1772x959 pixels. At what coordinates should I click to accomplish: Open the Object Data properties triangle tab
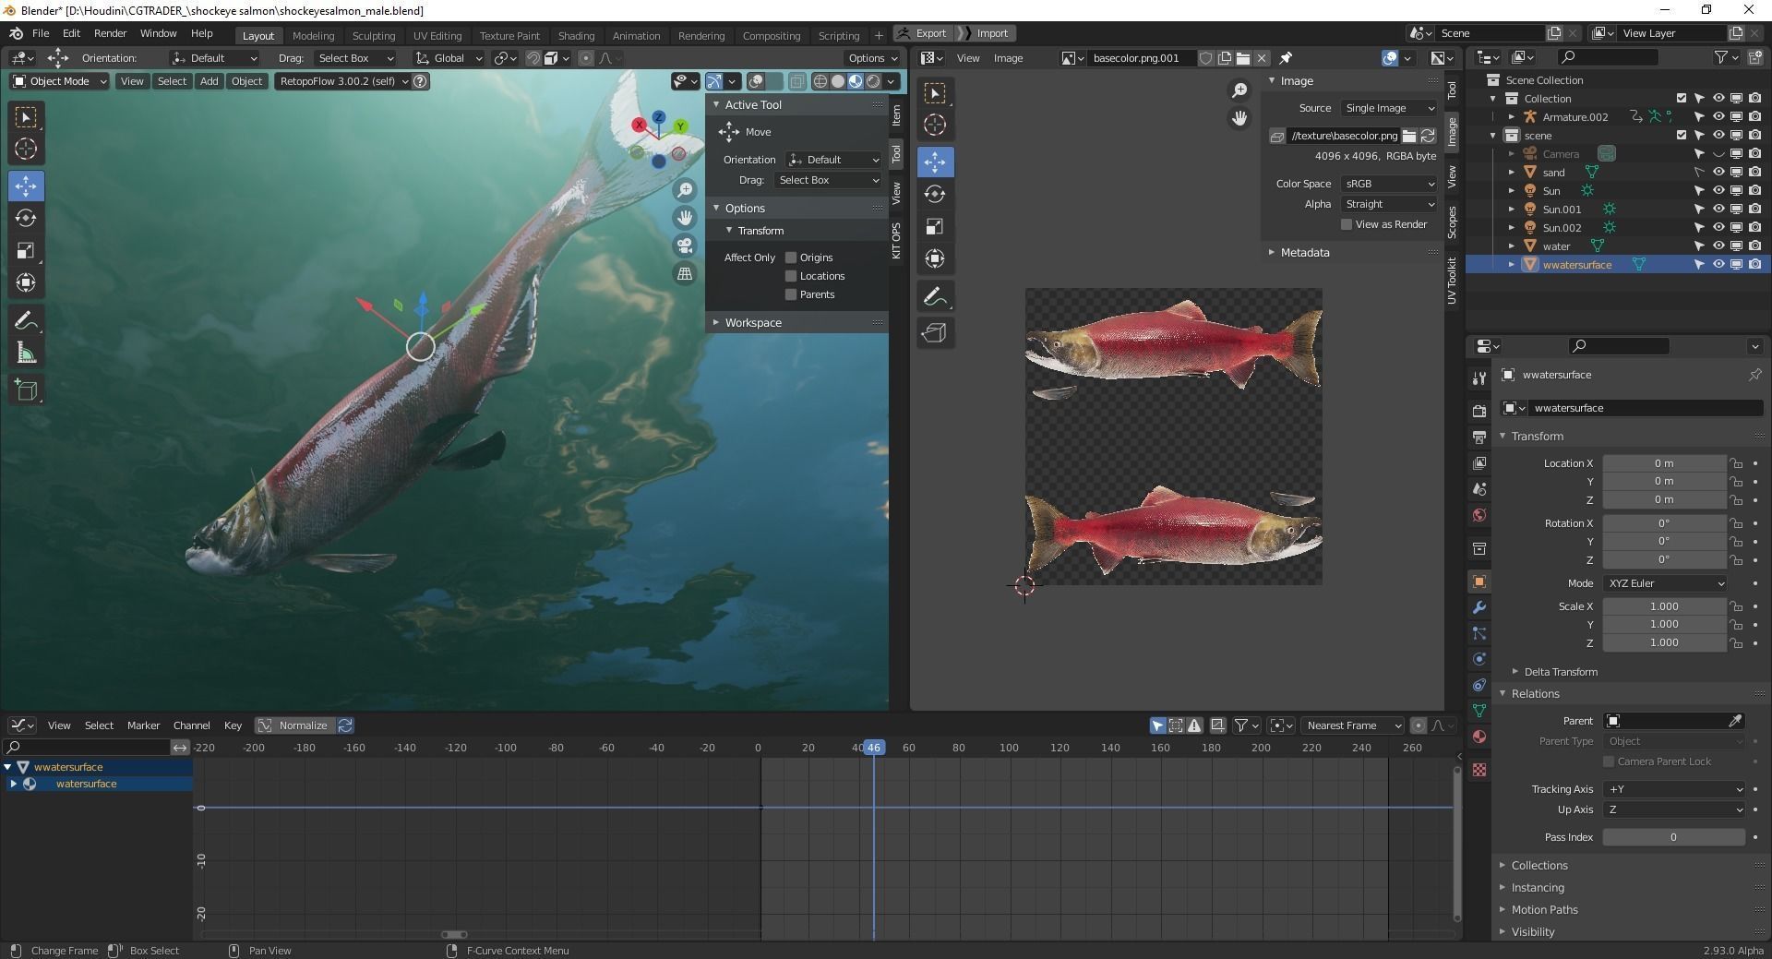[1479, 711]
